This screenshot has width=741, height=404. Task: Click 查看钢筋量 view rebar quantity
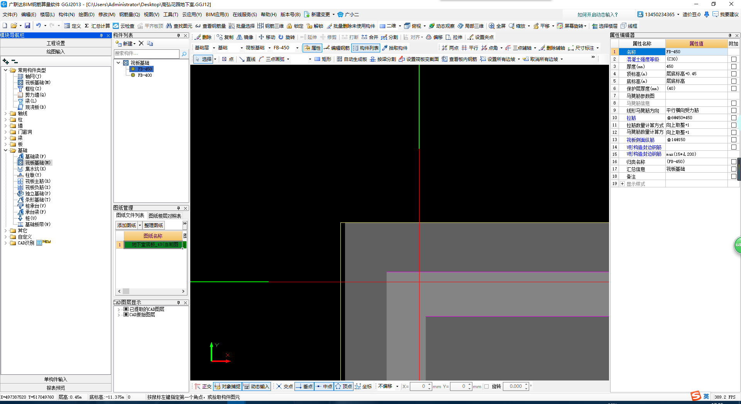tap(210, 26)
